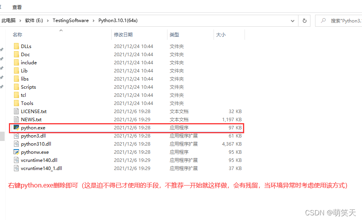The image size is (362, 220).
Task: Sort files by the 修改日期 column
Action: [x=123, y=34]
